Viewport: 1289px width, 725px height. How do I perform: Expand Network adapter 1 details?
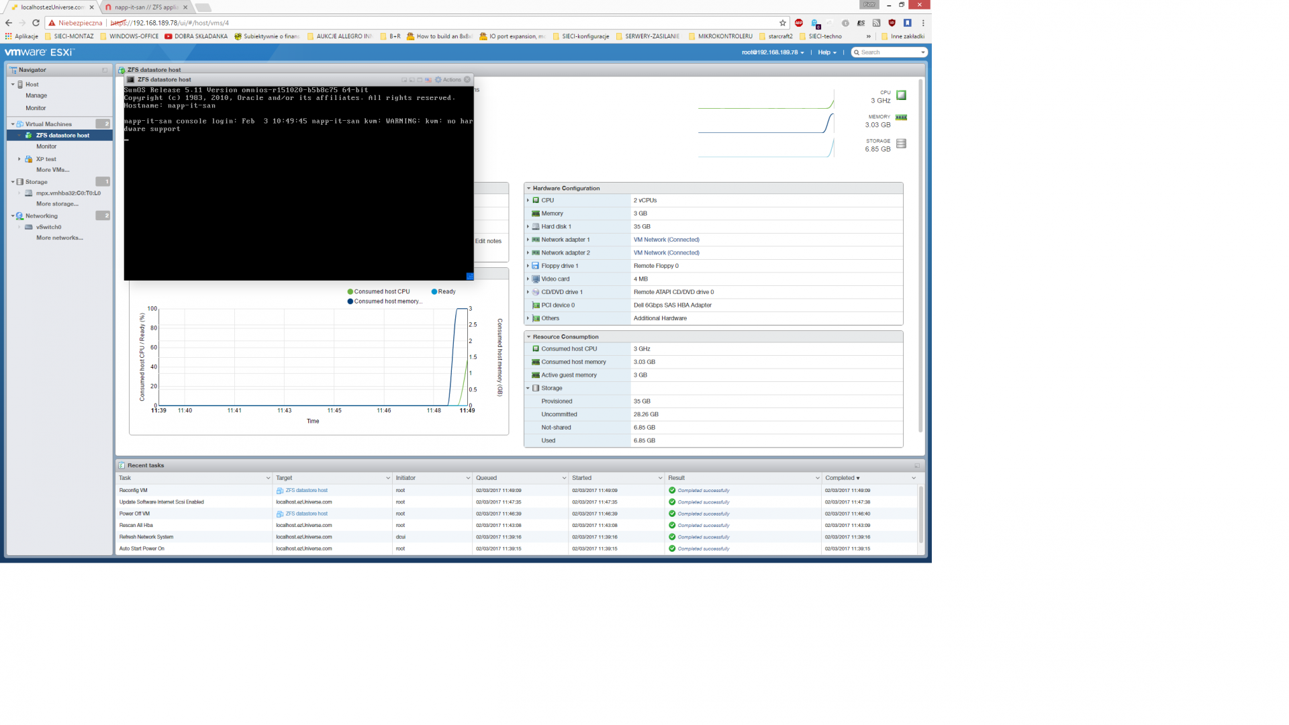528,240
